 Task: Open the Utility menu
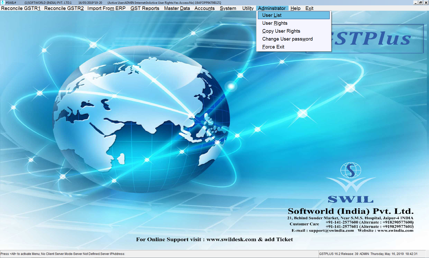point(248,8)
